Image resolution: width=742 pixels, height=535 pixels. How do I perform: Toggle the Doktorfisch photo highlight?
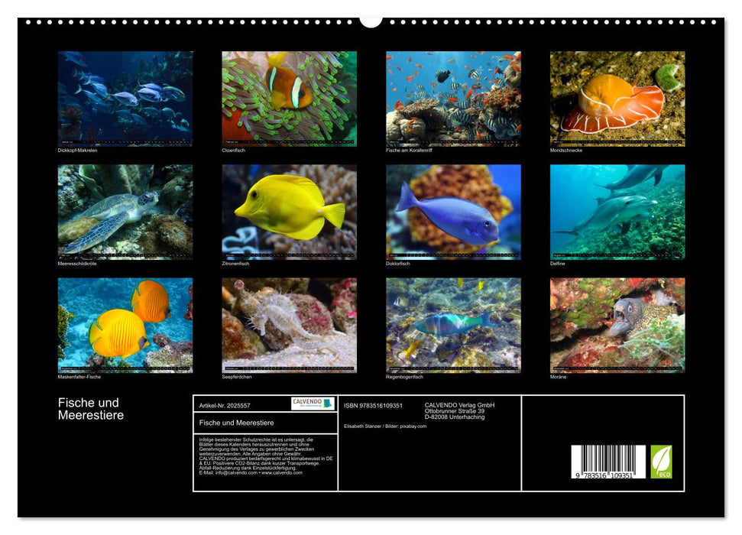[455, 210]
